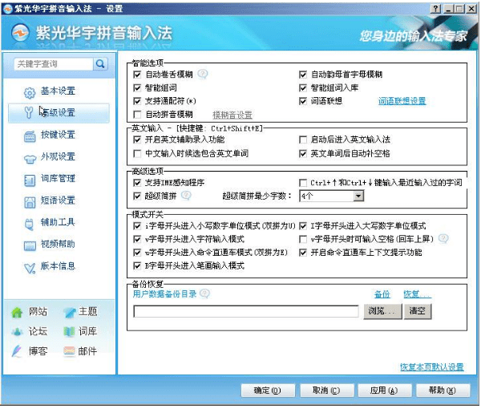This screenshot has width=481, height=409.
Task: Click the 清空 button
Action: [418, 311]
